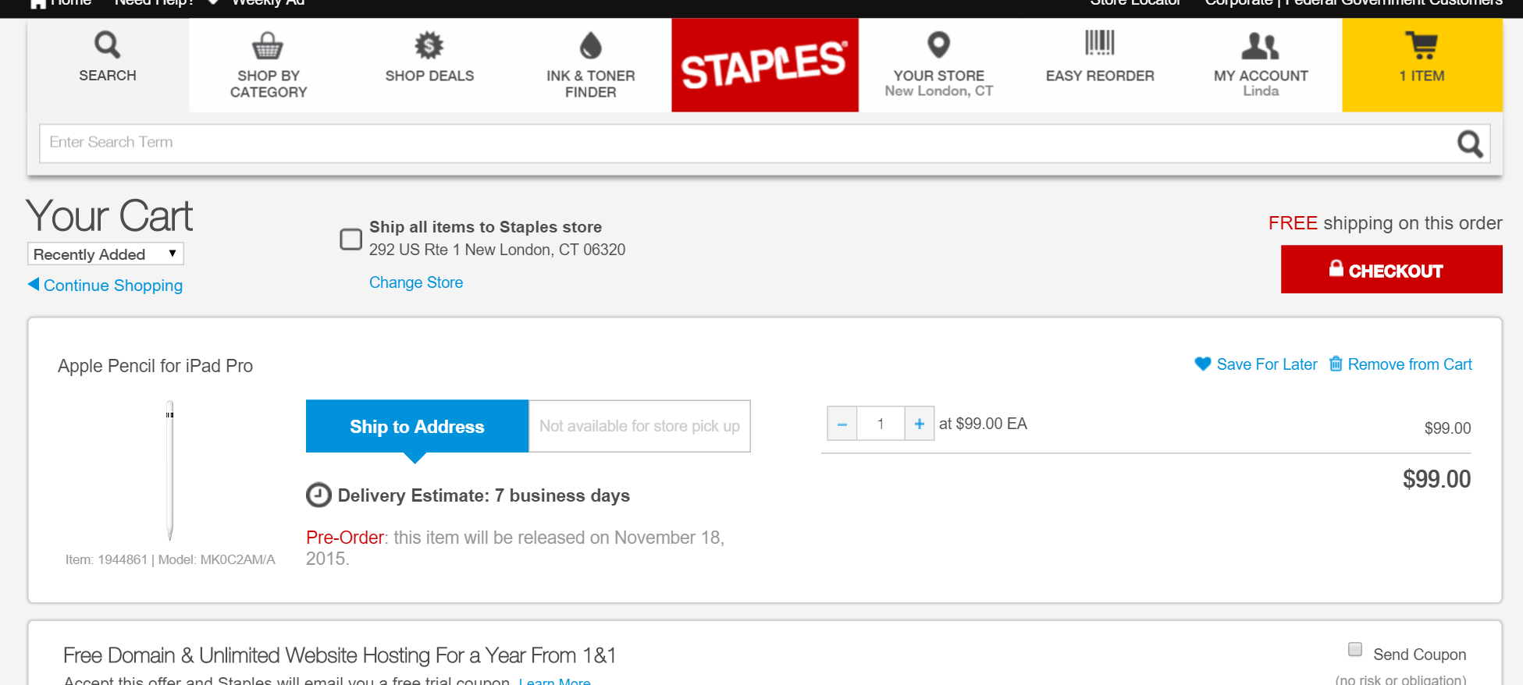Tick the Send Coupon checkbox
Screen dimensions: 1523x685
[1355, 649]
